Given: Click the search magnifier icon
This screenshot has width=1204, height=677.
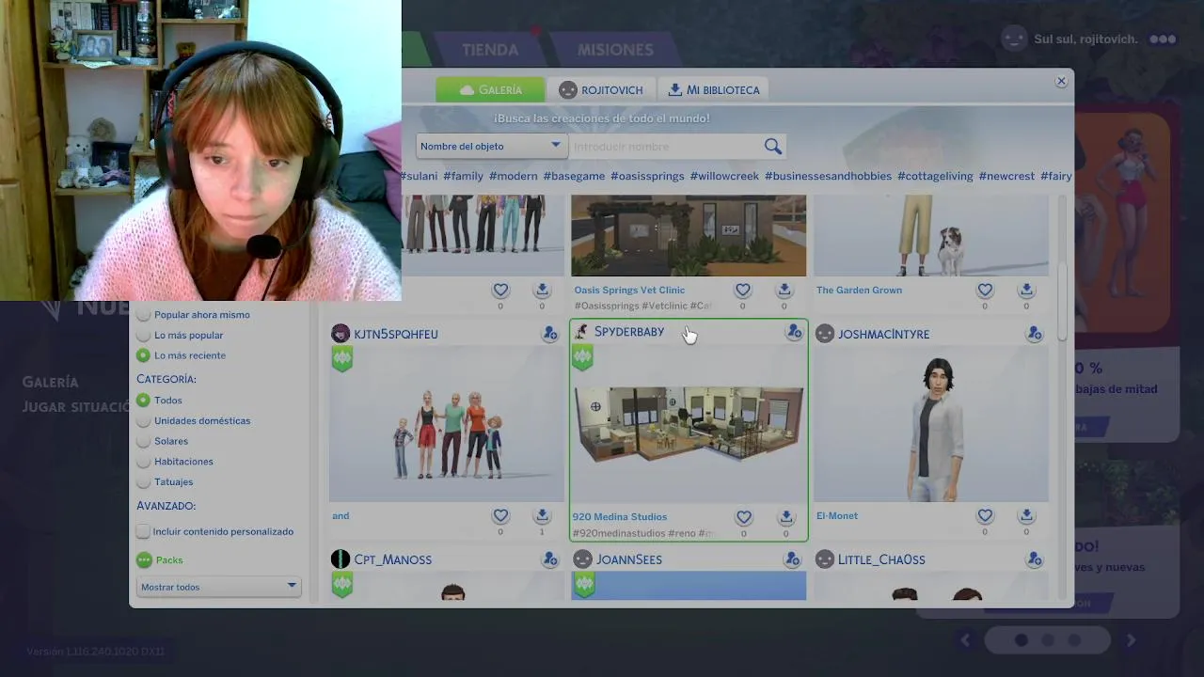Looking at the screenshot, I should pos(773,146).
